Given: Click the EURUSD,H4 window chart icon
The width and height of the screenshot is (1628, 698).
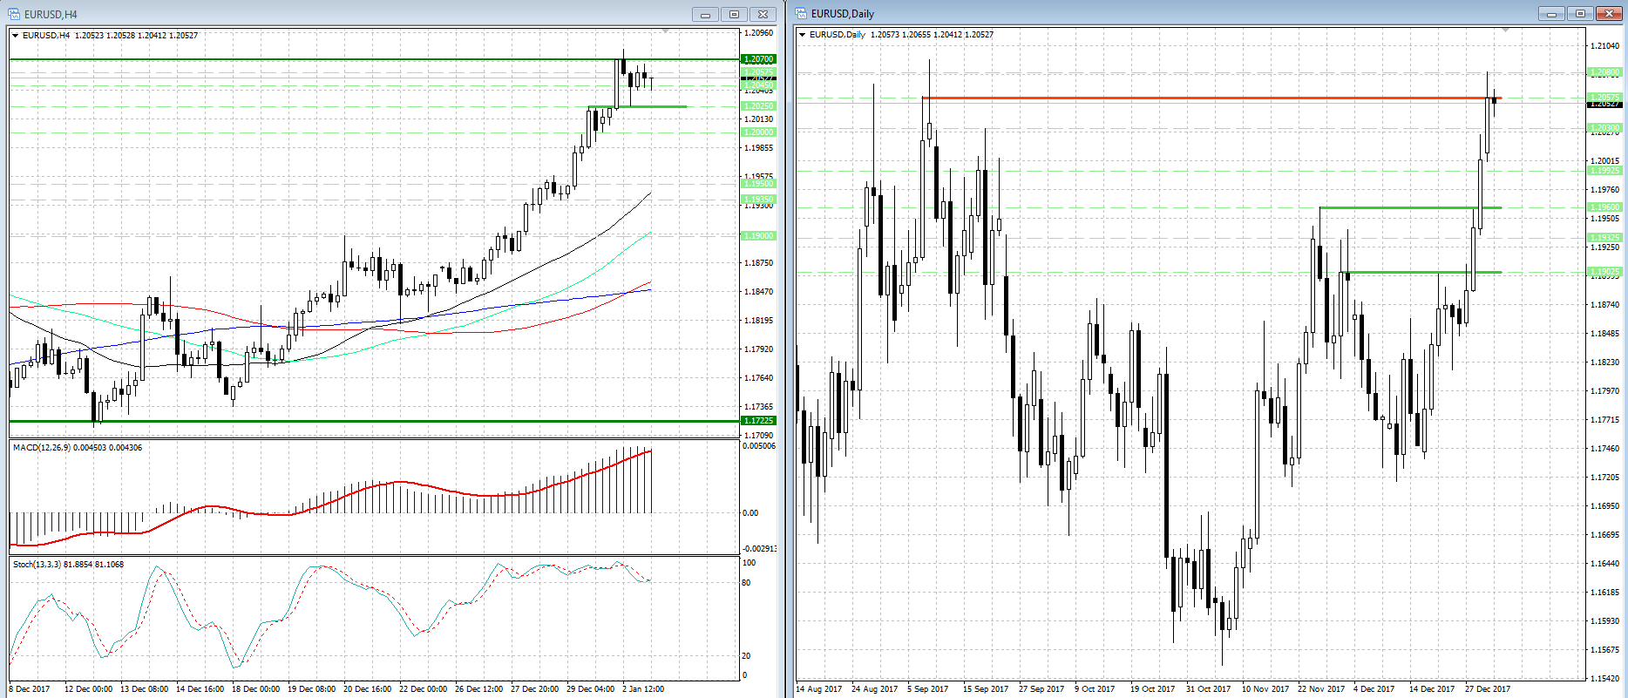Looking at the screenshot, I should (15, 14).
